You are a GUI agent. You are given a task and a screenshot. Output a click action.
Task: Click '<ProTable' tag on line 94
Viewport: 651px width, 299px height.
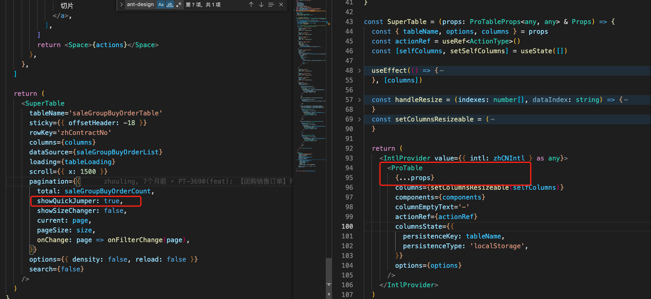pos(405,168)
